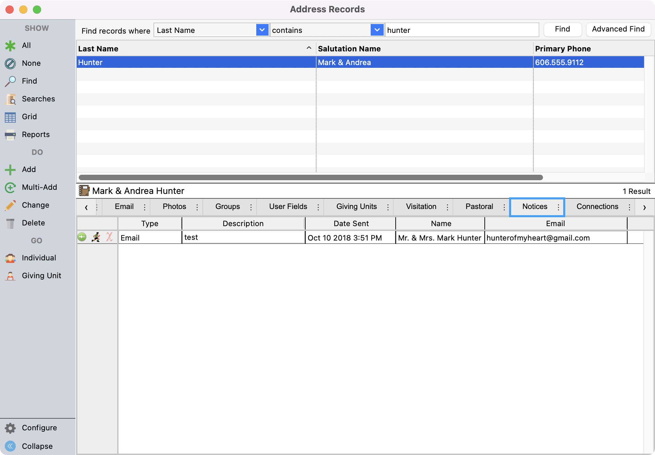Open the Last Name field dropdown
Image resolution: width=655 pixels, height=455 pixels.
(262, 30)
